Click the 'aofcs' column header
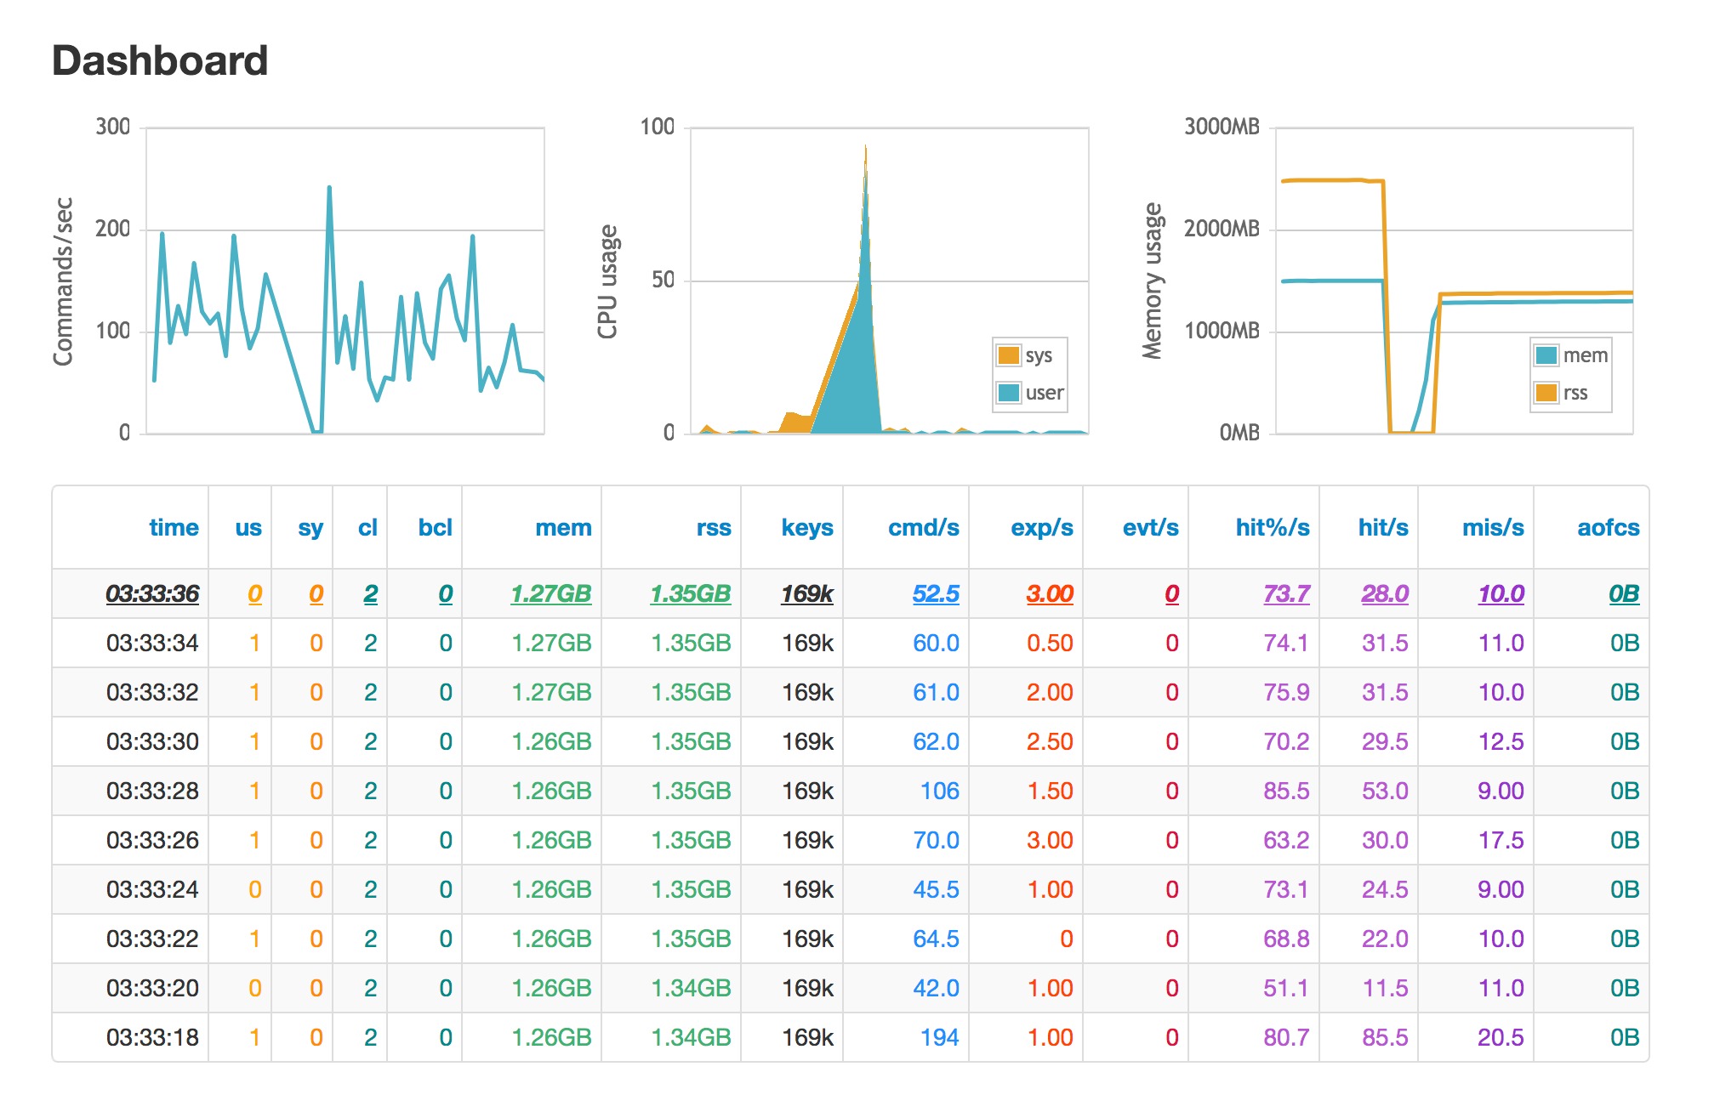 coord(1608,528)
